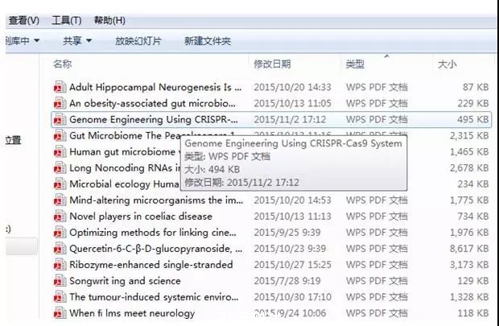Viewport: 499px width, 326px height.
Task: Select Ribozyme-enhanced single-stranded file
Action: pyautogui.click(x=151, y=265)
